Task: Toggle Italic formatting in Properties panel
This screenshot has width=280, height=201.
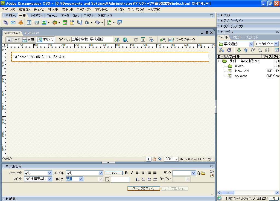Action: click(x=132, y=173)
